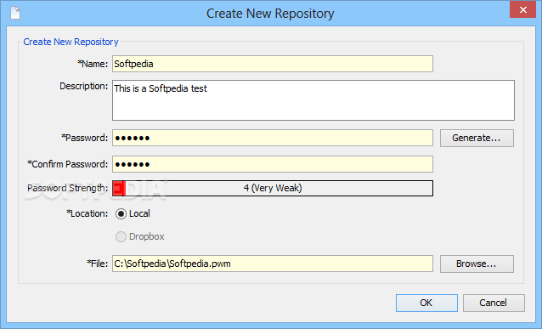
Task: Click the "Description:" label
Action: click(x=84, y=86)
